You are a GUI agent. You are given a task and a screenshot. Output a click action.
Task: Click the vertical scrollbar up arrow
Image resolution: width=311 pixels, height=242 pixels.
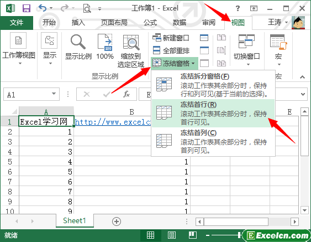(304, 111)
